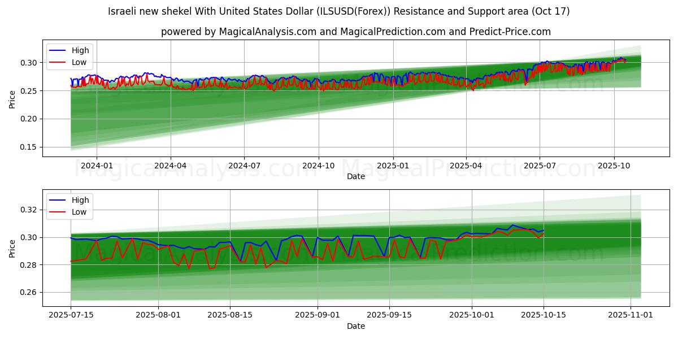Image resolution: width=678 pixels, height=339 pixels.
Task: Click the Price axis label of the top chart
Action: point(12,99)
